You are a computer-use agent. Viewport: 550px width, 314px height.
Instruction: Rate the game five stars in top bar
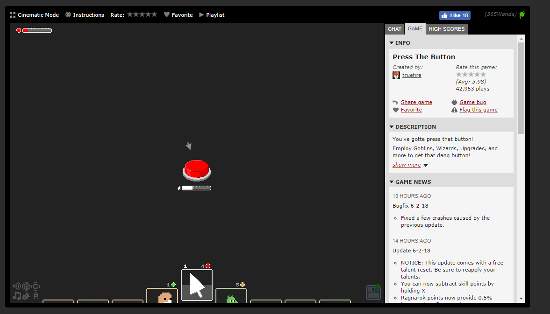[x=154, y=14]
